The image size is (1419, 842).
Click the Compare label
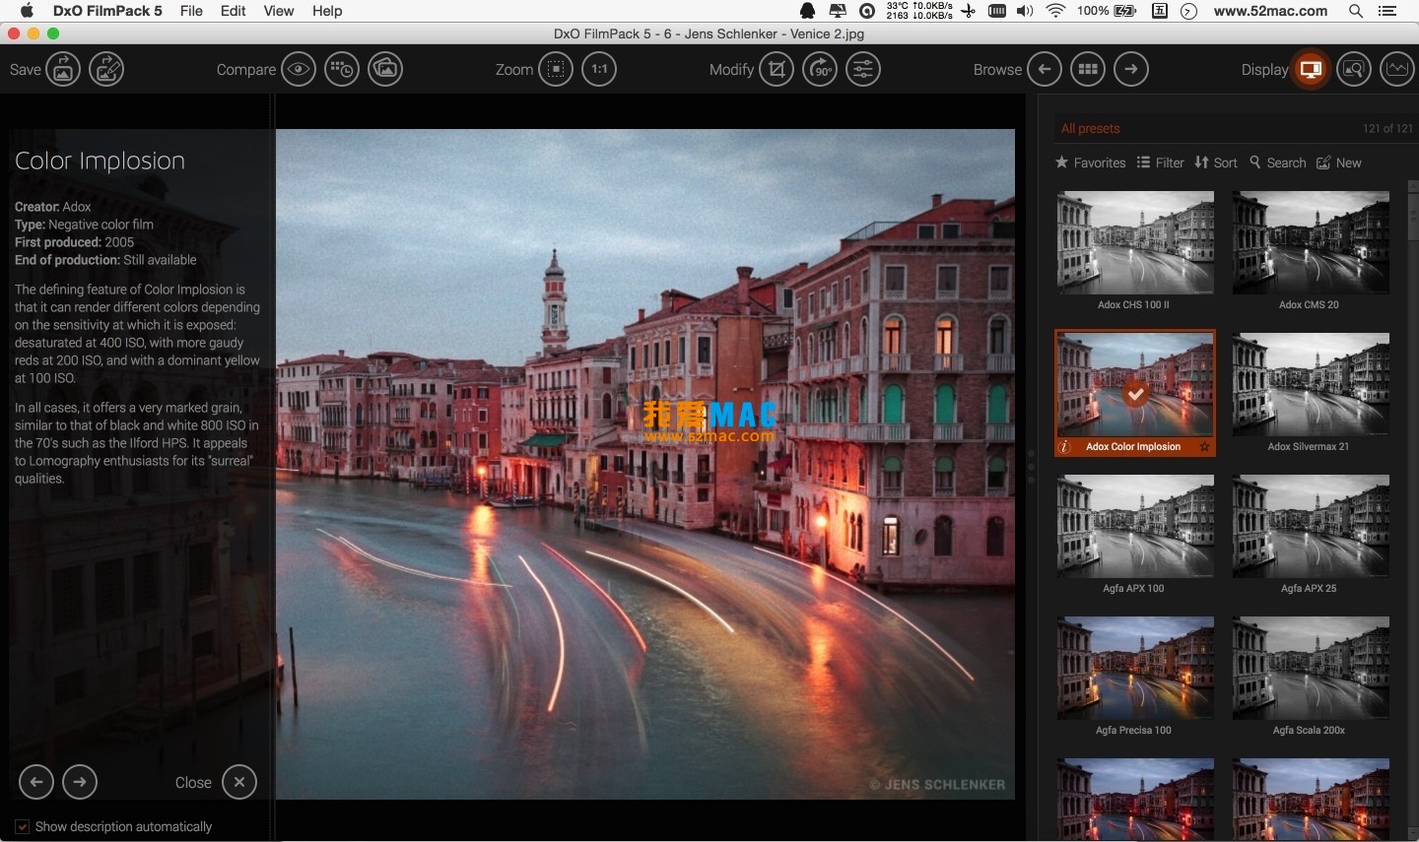click(246, 70)
